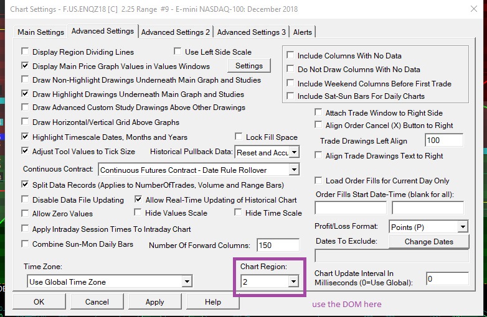Open the Continuous Contract dropdown
The image size is (487, 317).
click(x=294, y=170)
